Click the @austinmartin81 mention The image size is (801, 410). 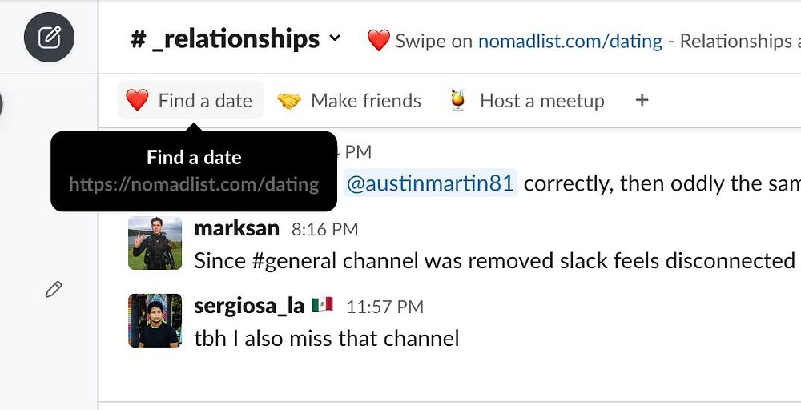(430, 183)
